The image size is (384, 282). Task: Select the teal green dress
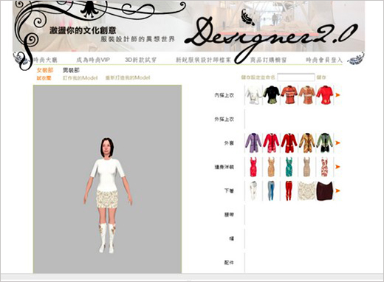(x=289, y=167)
